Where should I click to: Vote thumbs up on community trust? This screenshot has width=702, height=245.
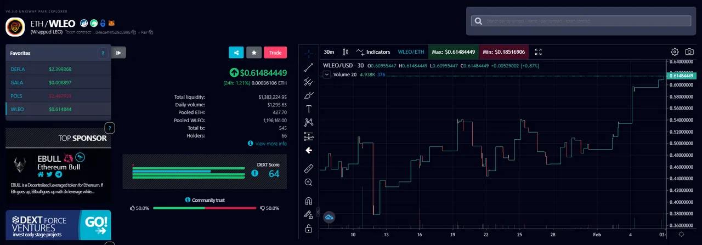132,208
